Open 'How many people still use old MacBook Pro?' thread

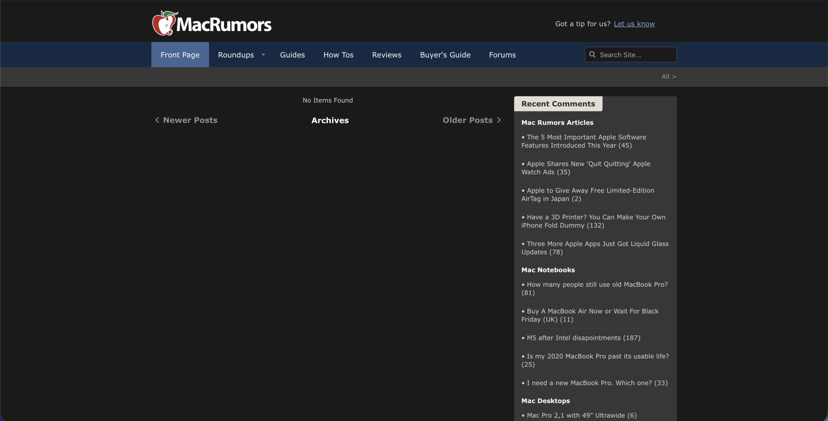click(595, 289)
